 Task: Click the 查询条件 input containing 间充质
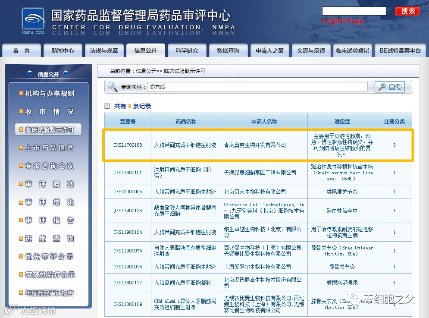click(257, 87)
